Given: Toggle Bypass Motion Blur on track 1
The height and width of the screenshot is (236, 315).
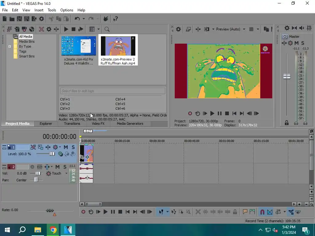Looking at the screenshot, I should pyautogui.click(x=33, y=147).
